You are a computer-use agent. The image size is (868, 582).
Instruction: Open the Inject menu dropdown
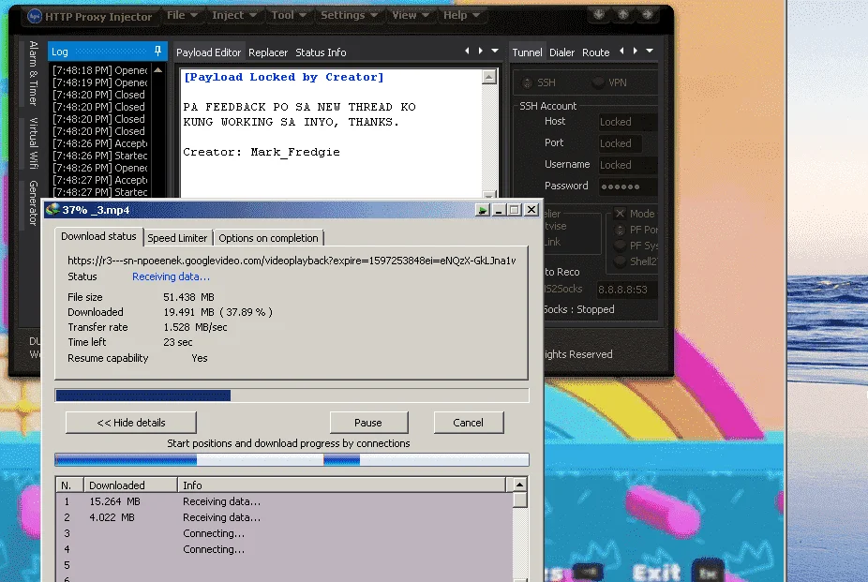point(233,16)
